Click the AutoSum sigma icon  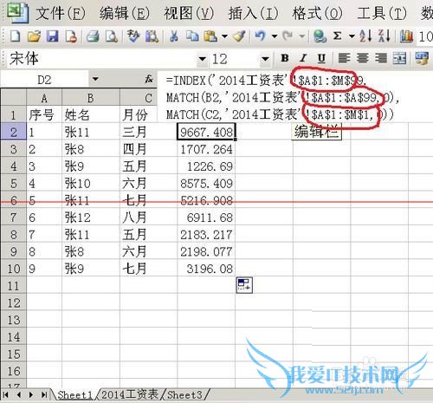(338, 36)
